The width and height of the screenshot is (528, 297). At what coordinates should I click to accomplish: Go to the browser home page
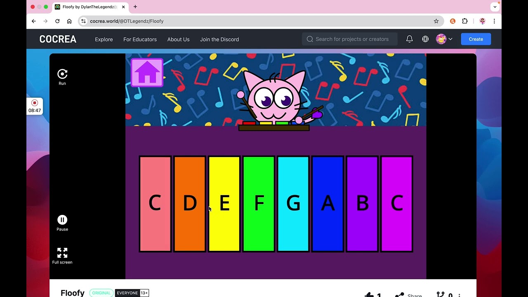[x=69, y=21]
